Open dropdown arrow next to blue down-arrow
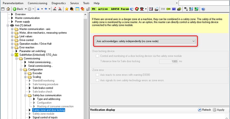 click(49, 9)
